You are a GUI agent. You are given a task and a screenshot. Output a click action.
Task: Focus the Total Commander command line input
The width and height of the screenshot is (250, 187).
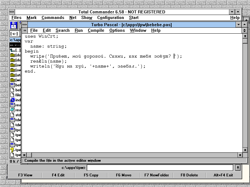pos(160,168)
